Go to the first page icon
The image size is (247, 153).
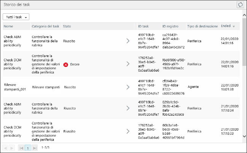pyautogui.click(x=21, y=148)
